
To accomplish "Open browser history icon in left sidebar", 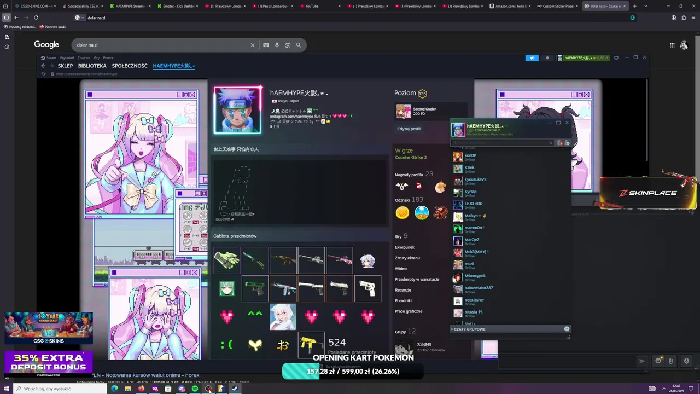I will [x=7, y=47].
